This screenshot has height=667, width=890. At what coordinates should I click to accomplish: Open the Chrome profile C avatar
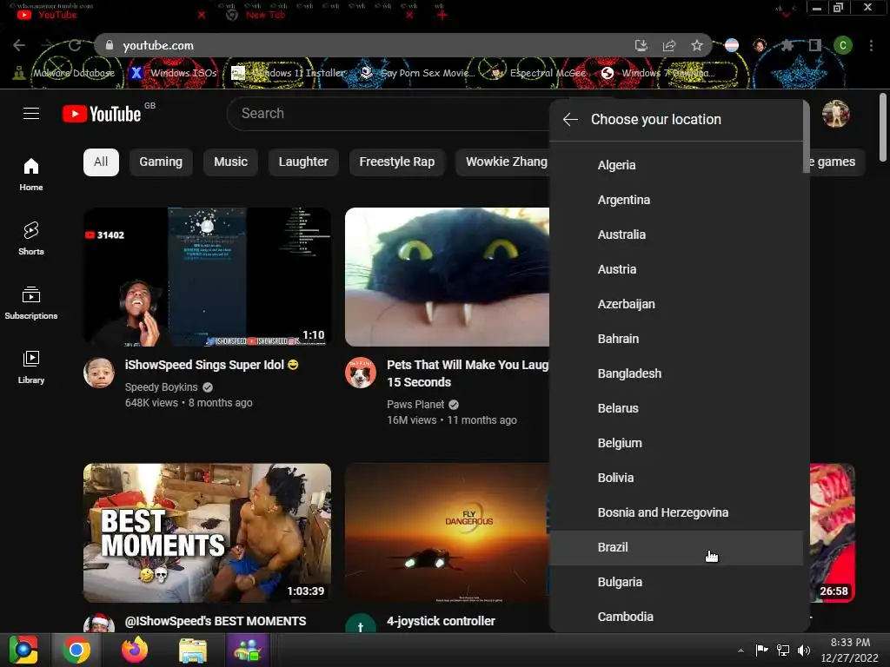843,45
